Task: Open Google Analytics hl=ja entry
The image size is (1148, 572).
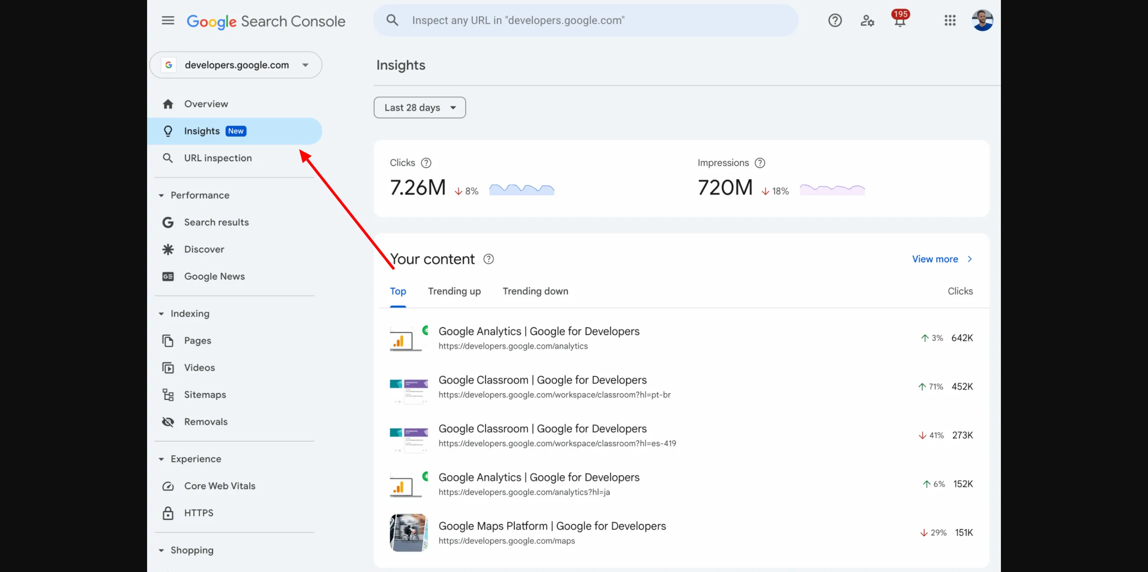Action: point(682,484)
